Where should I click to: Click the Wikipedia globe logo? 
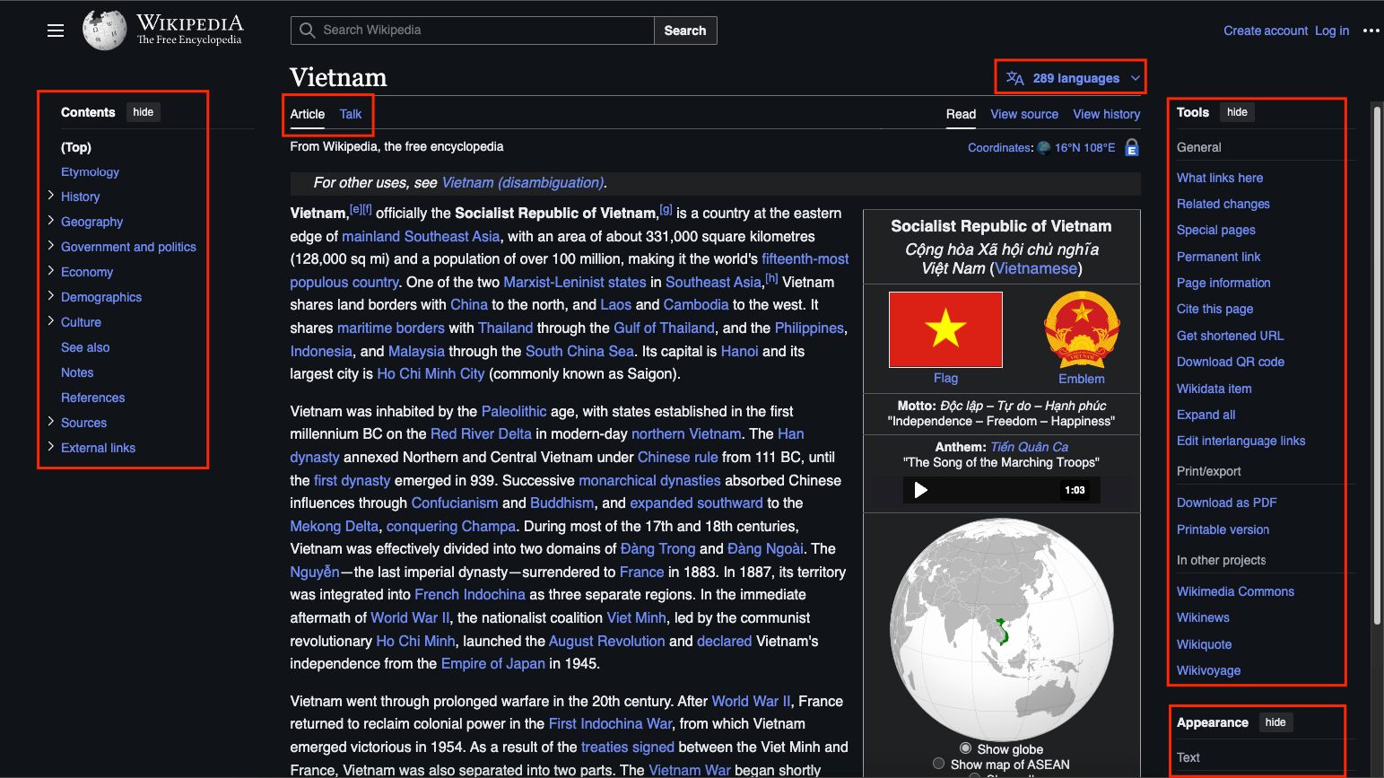tap(105, 31)
